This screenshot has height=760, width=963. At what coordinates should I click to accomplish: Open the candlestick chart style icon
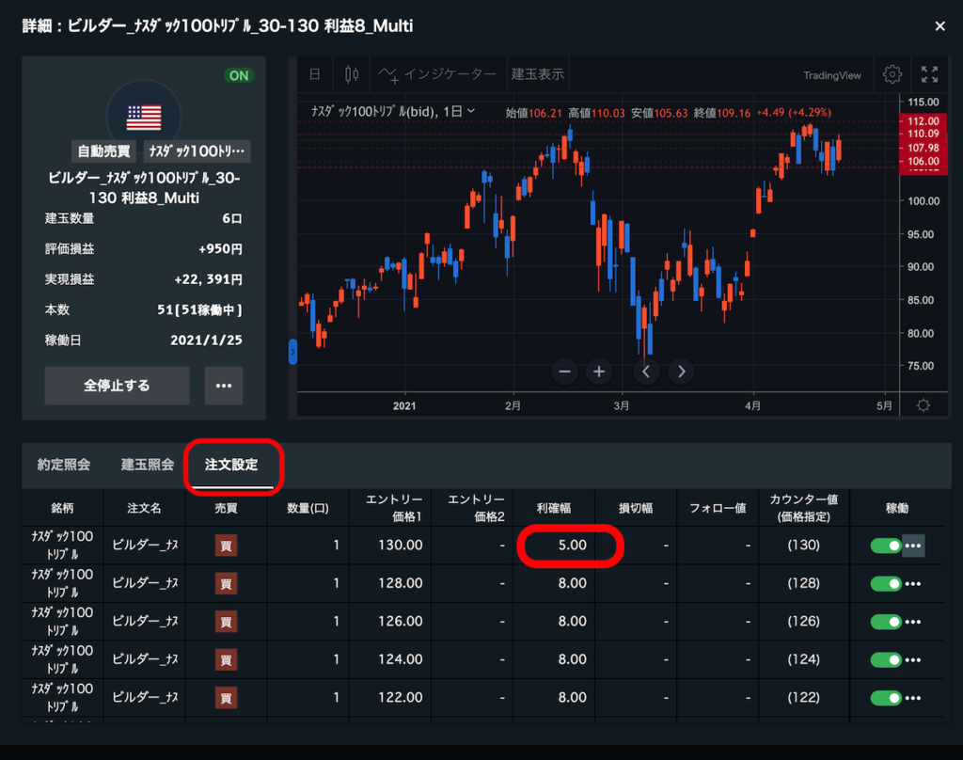coord(352,74)
